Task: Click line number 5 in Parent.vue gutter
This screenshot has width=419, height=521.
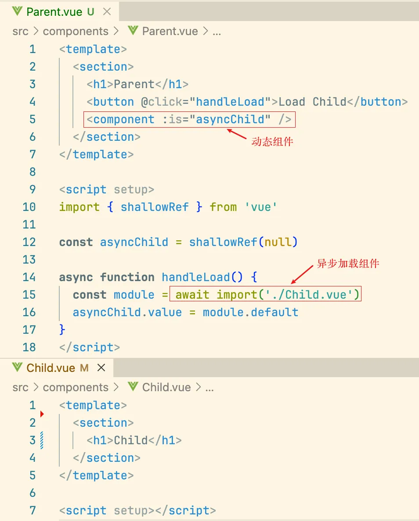Action: point(33,119)
